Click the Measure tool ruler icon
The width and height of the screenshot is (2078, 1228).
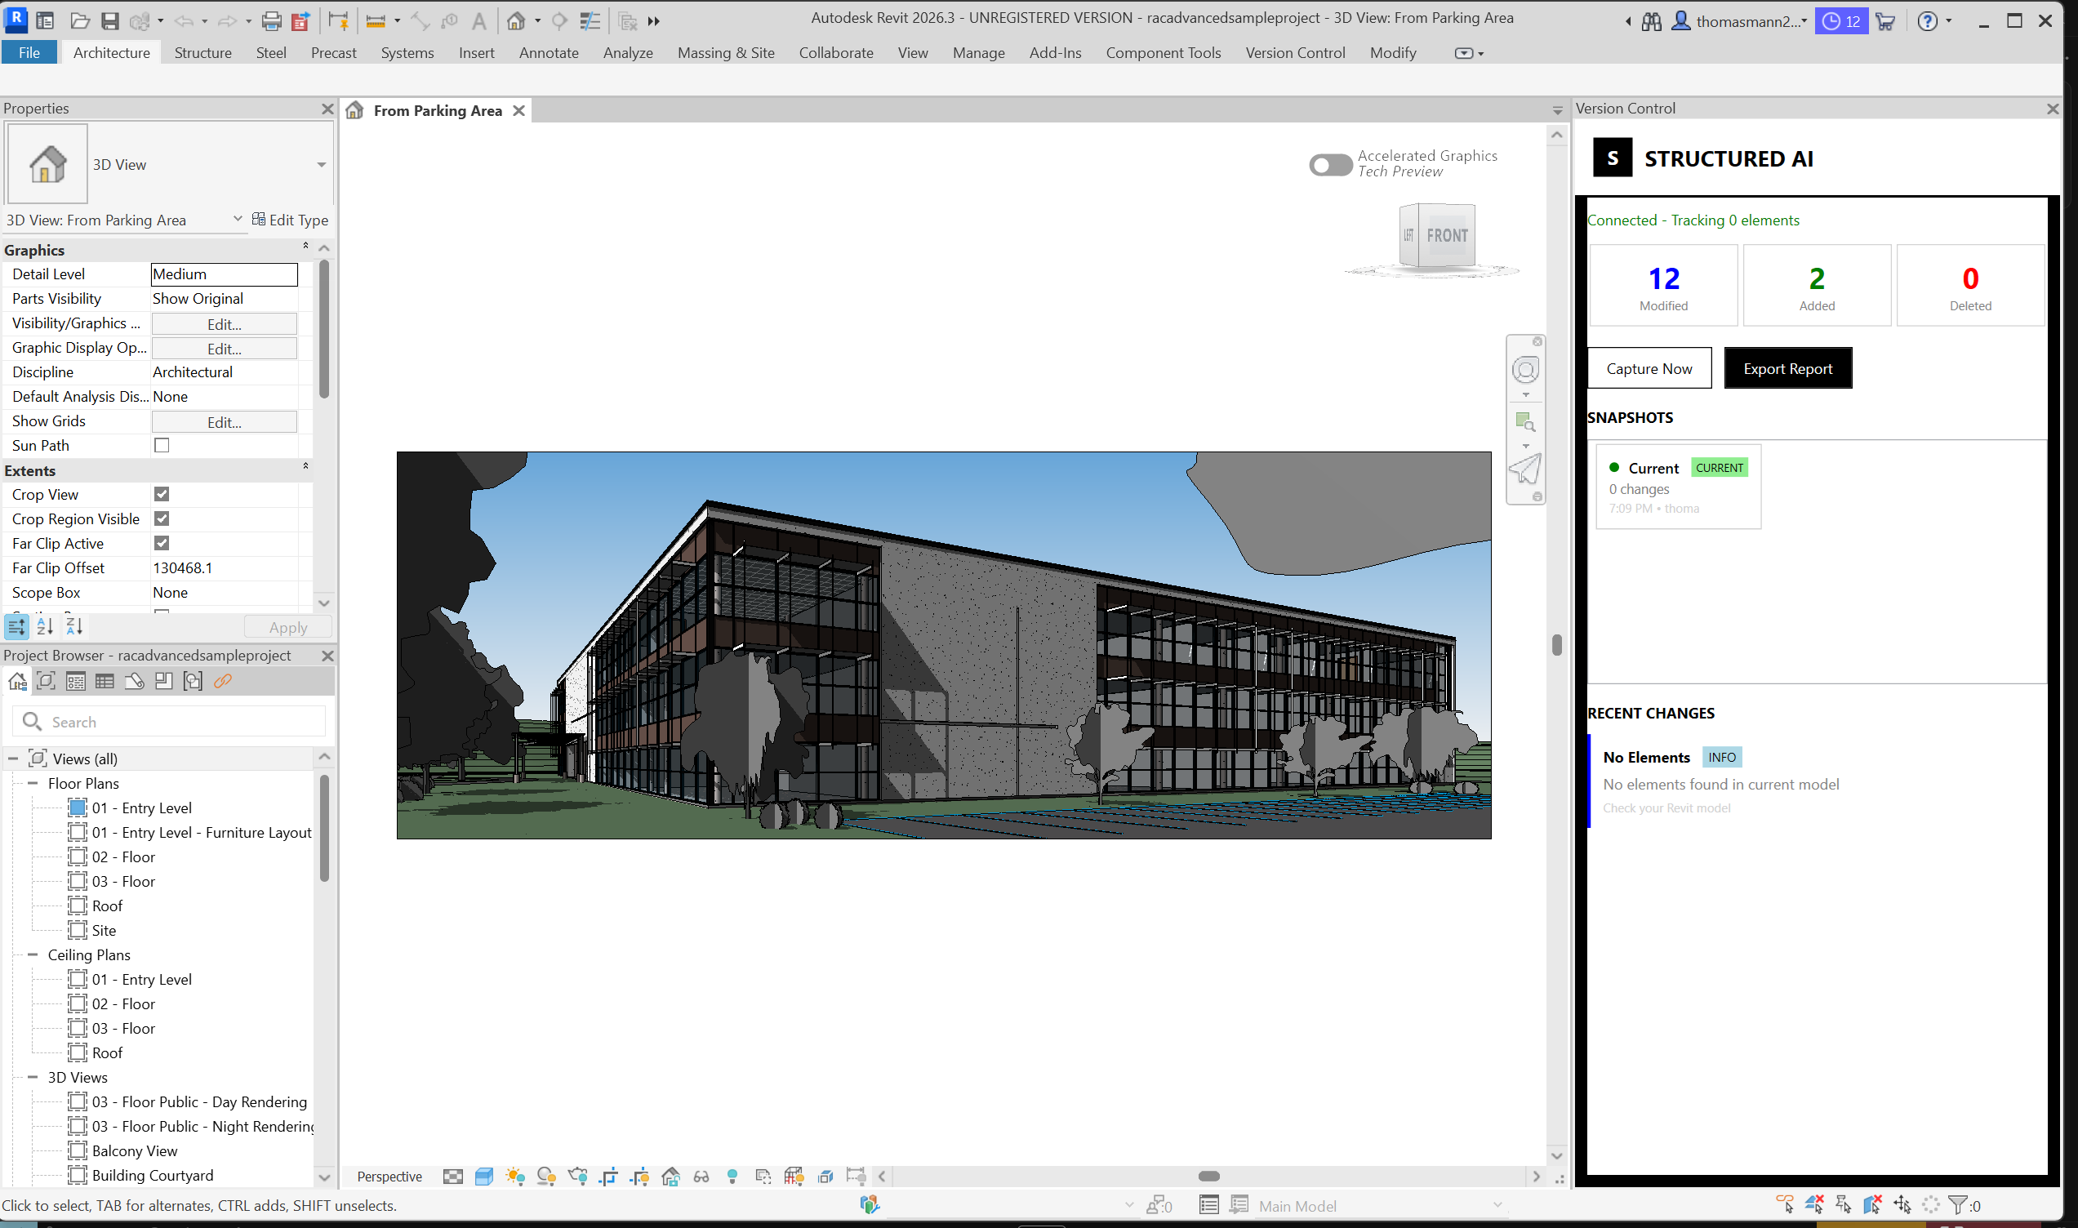point(376,21)
